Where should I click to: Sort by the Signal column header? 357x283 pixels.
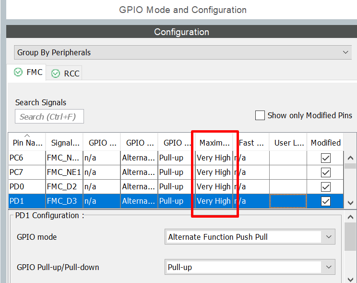point(65,143)
